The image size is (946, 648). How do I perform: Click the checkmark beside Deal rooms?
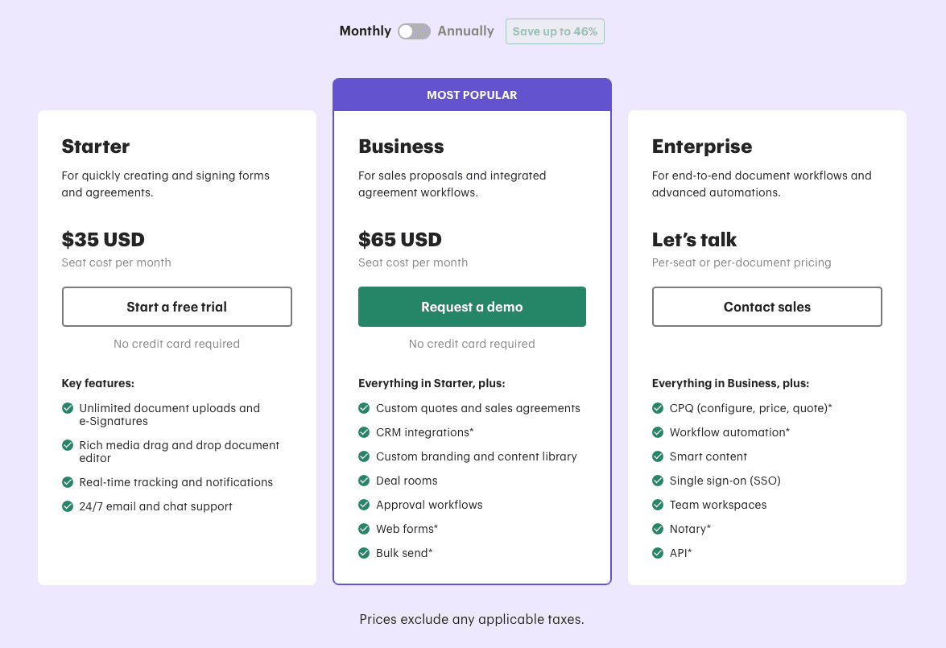363,481
